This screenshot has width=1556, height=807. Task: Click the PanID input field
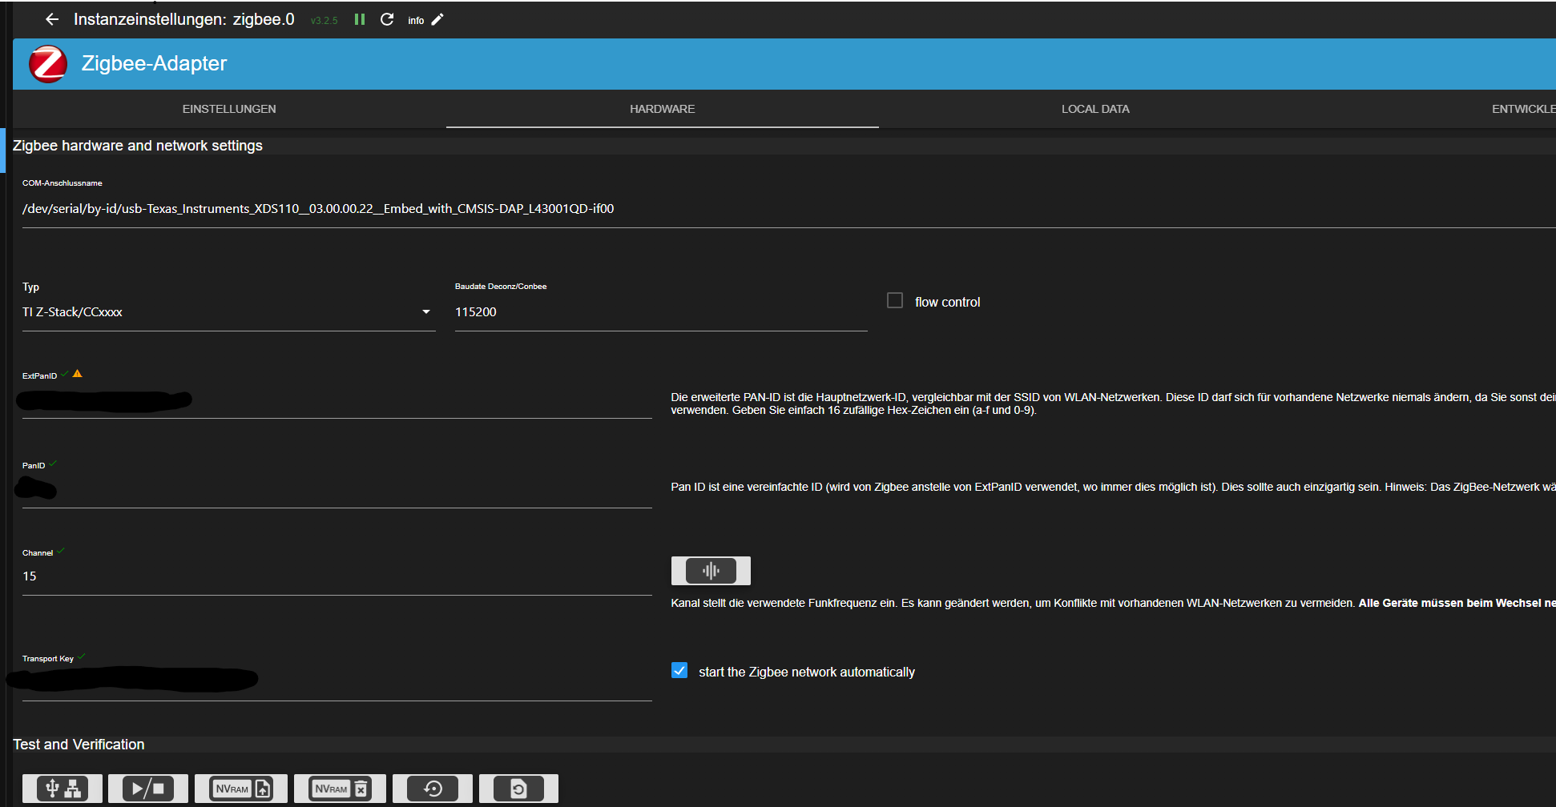tap(337, 489)
